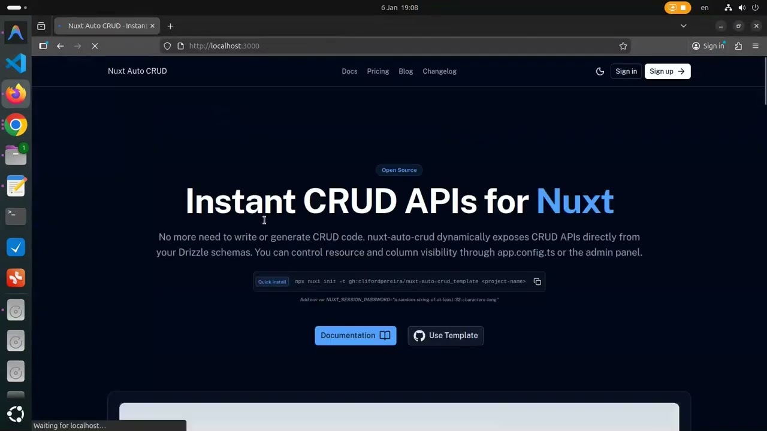Launch the Text Editor notepad dock icon
767x431 pixels.
[16, 186]
